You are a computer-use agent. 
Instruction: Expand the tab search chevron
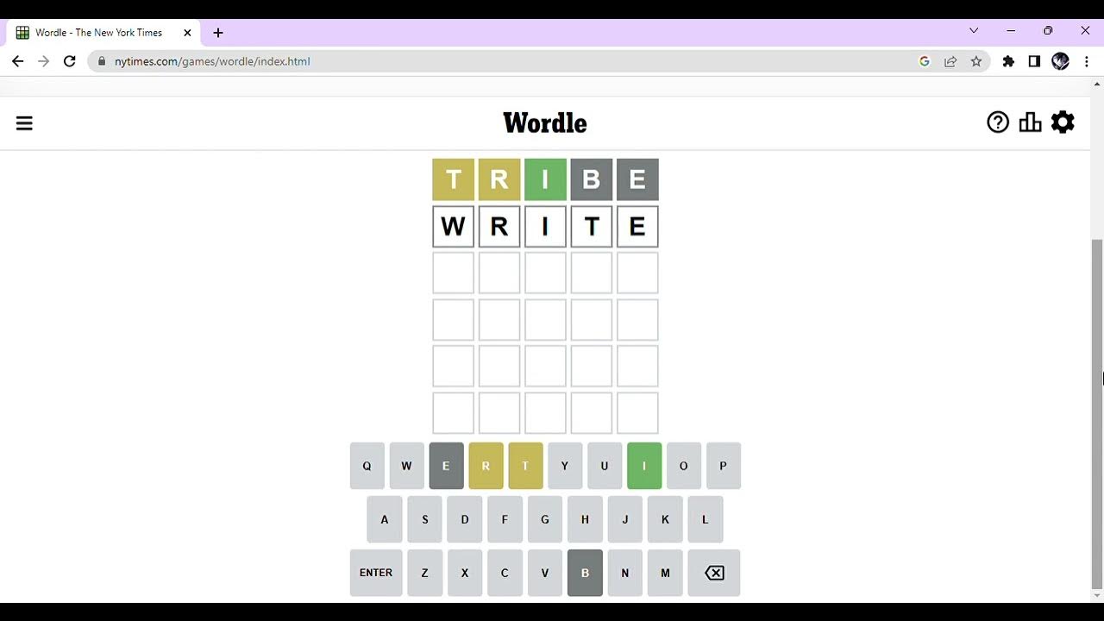pos(974,30)
